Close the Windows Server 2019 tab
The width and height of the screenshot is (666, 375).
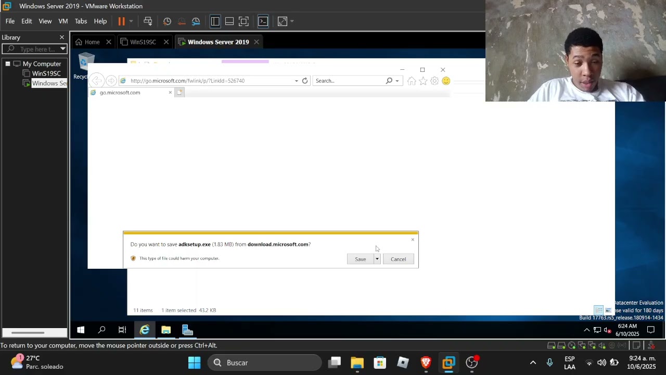click(x=257, y=42)
